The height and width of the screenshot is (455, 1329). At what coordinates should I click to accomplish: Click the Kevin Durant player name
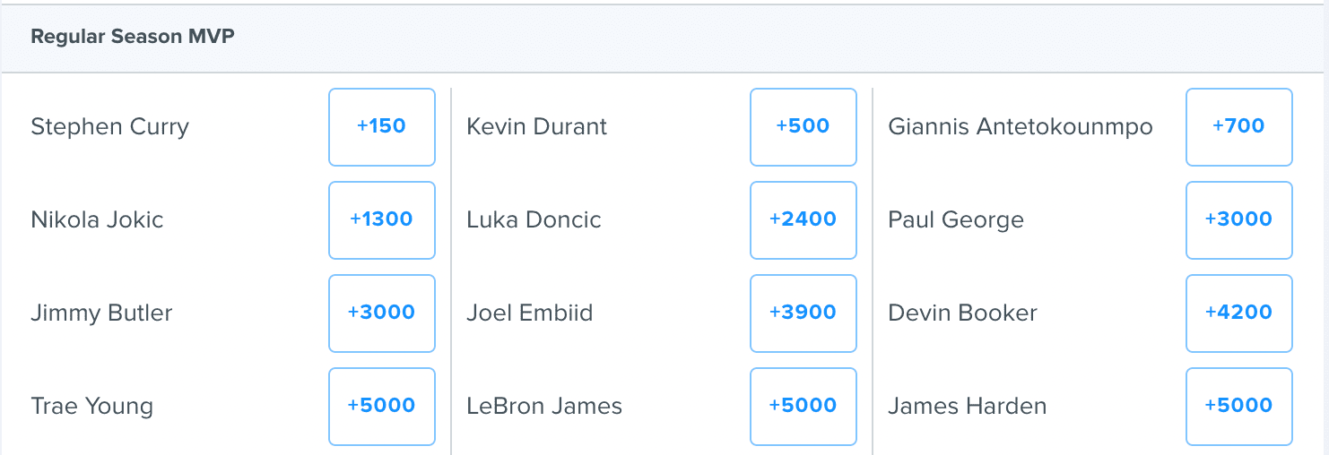537,127
